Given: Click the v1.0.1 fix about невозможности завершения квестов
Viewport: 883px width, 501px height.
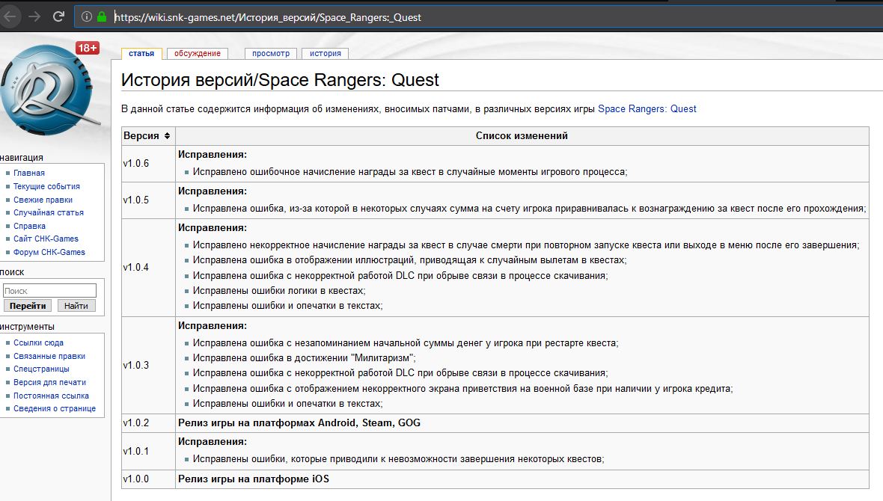Looking at the screenshot, I should tap(398, 459).
